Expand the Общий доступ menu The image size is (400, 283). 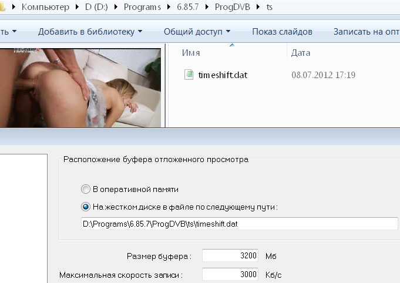196,31
